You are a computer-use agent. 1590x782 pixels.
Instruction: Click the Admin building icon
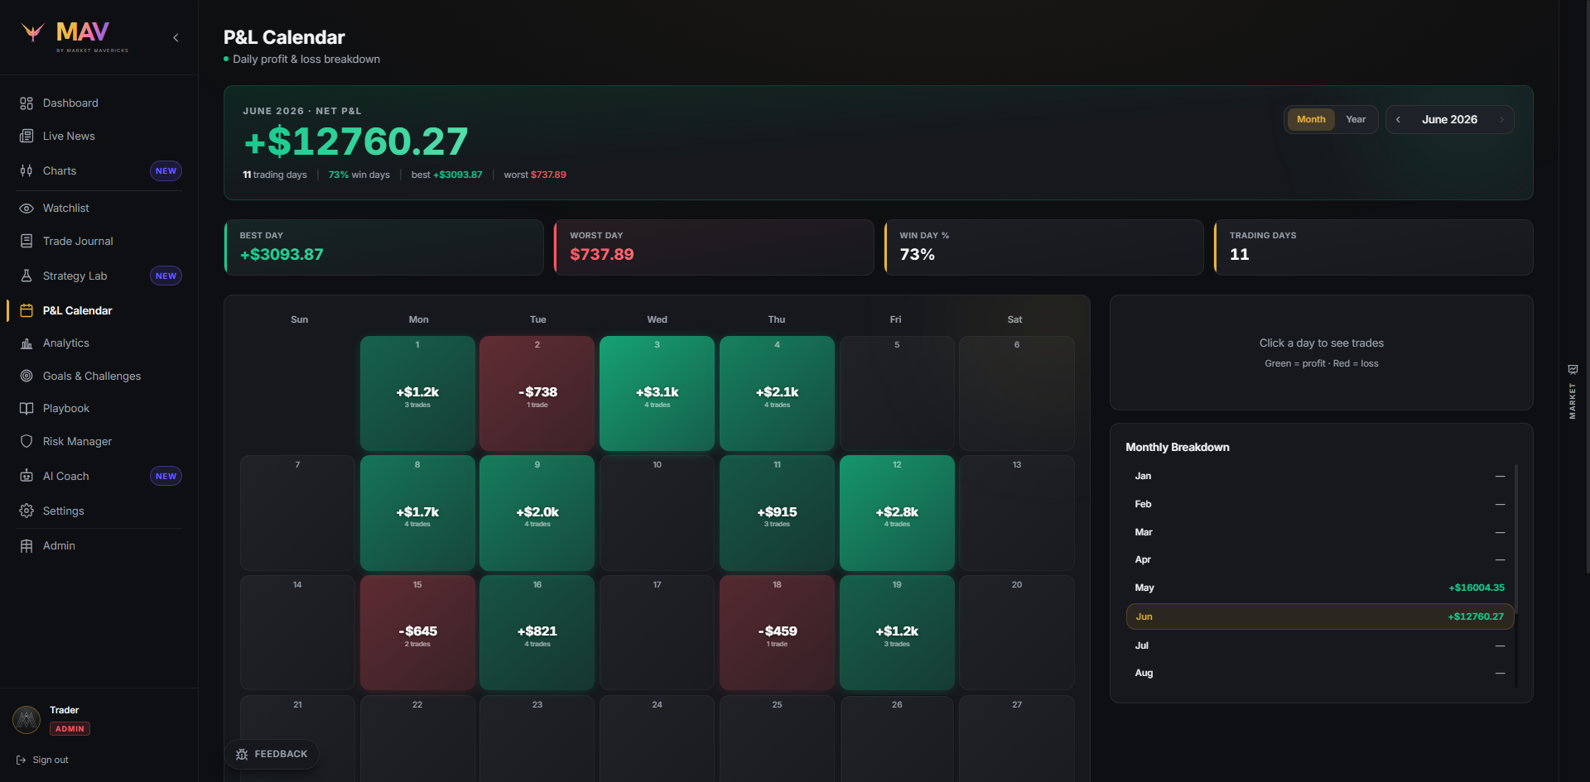click(26, 546)
